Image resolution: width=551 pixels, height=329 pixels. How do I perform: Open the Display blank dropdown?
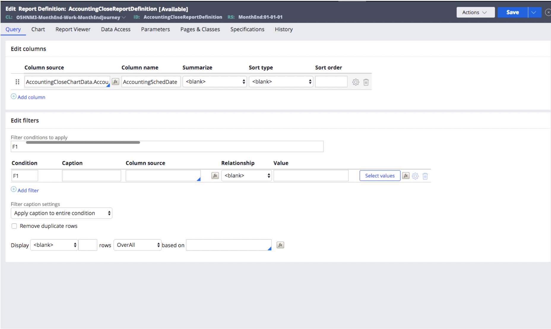tap(54, 245)
